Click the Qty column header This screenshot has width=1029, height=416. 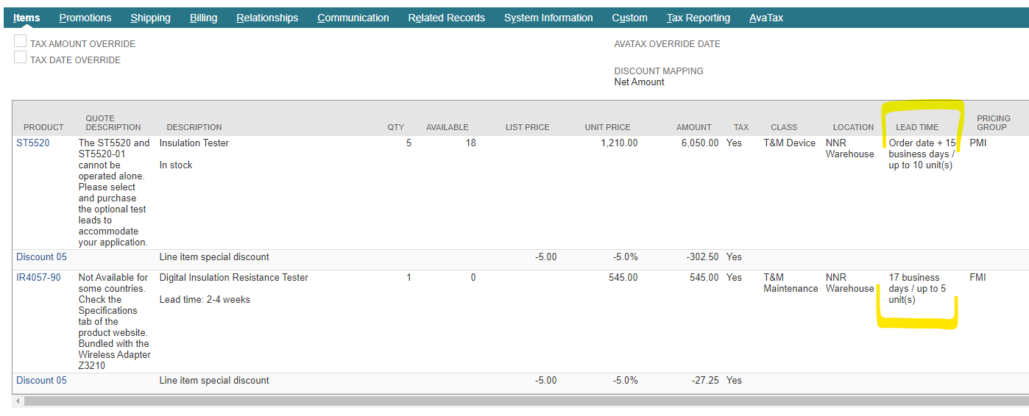396,127
